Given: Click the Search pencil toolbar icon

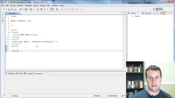Looking at the screenshot, I should (x=45, y=9).
